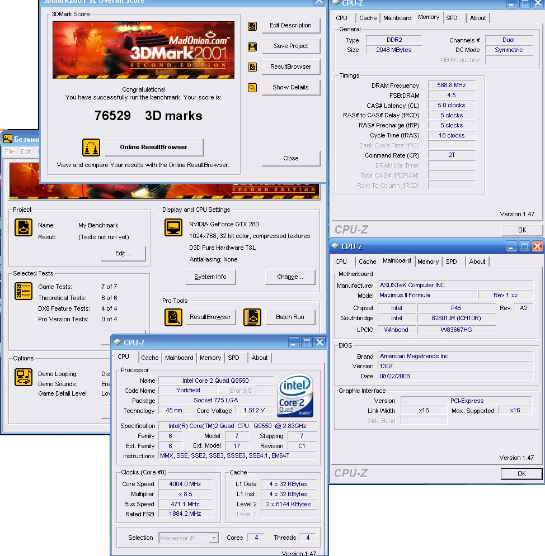Click the 3DMark main window title icon
Viewport: 545px width, 556px height.
coord(7,139)
